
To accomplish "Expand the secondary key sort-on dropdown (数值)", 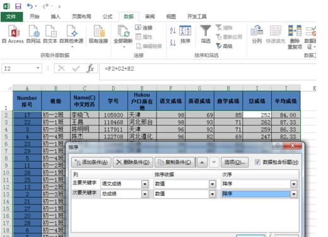I will pos(213,194).
